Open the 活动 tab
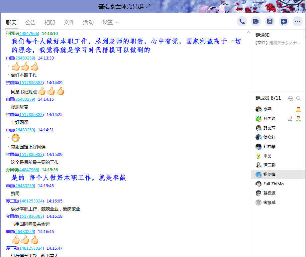The image size is (306, 257). pyautogui.click(x=88, y=23)
